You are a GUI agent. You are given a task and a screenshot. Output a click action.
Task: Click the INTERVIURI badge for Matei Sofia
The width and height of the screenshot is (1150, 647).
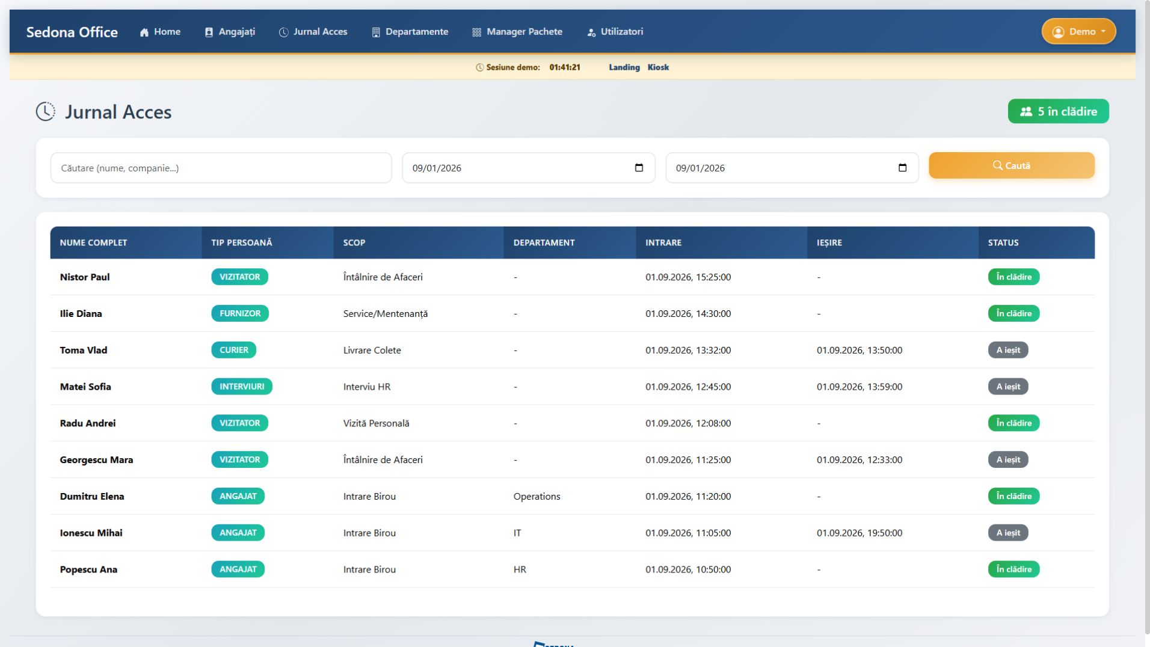242,387
